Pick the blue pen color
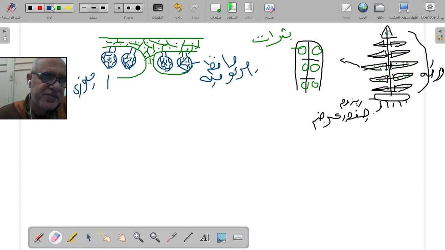The image size is (445, 250). pos(49,8)
